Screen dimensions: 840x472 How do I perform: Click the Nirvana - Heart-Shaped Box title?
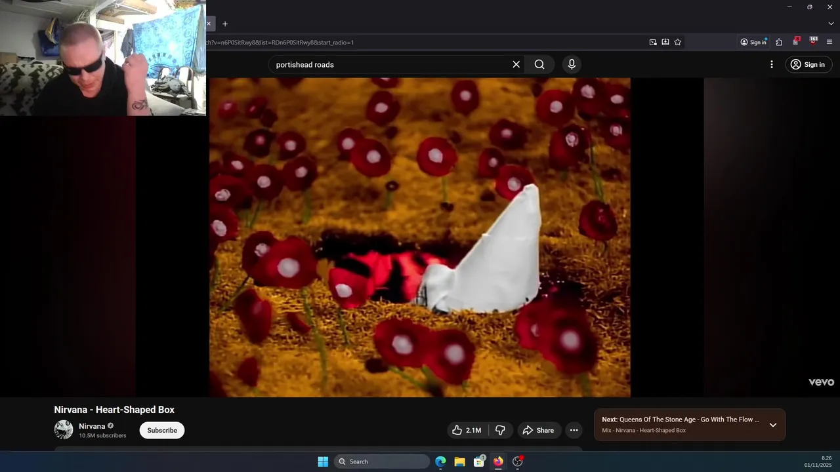pyautogui.click(x=114, y=410)
